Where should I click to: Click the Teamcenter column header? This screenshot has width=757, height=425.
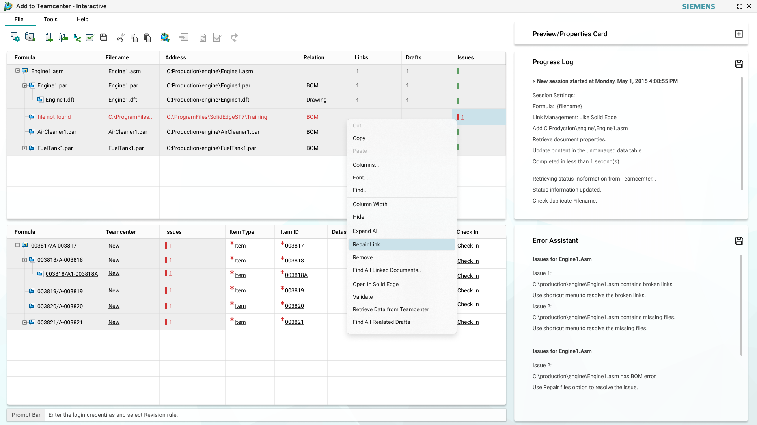(x=121, y=232)
